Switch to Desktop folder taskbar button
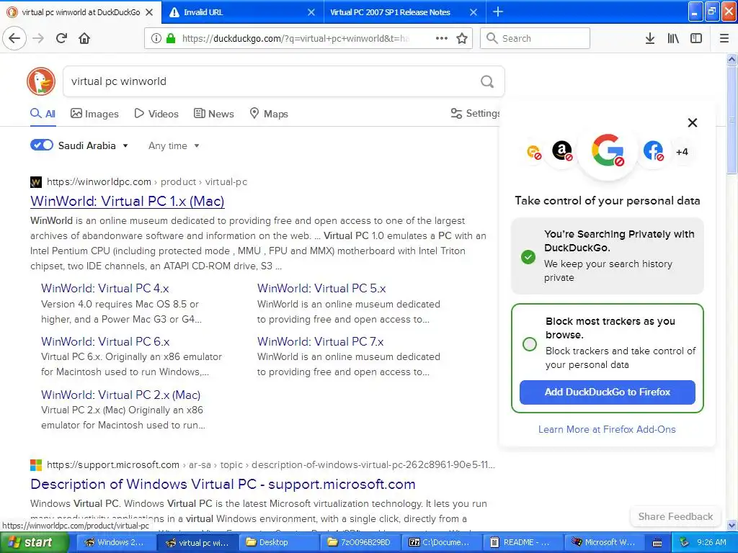 tap(280, 543)
